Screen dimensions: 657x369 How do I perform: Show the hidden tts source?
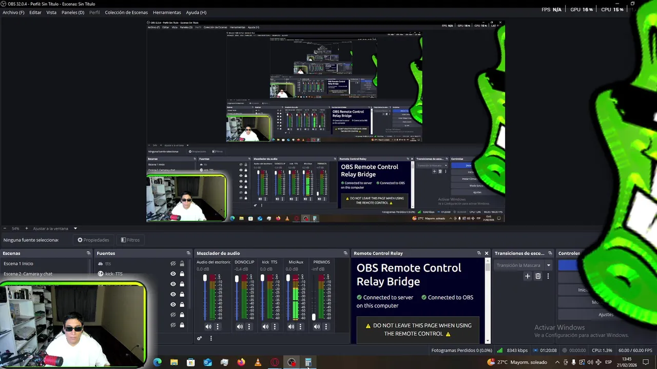point(173,263)
